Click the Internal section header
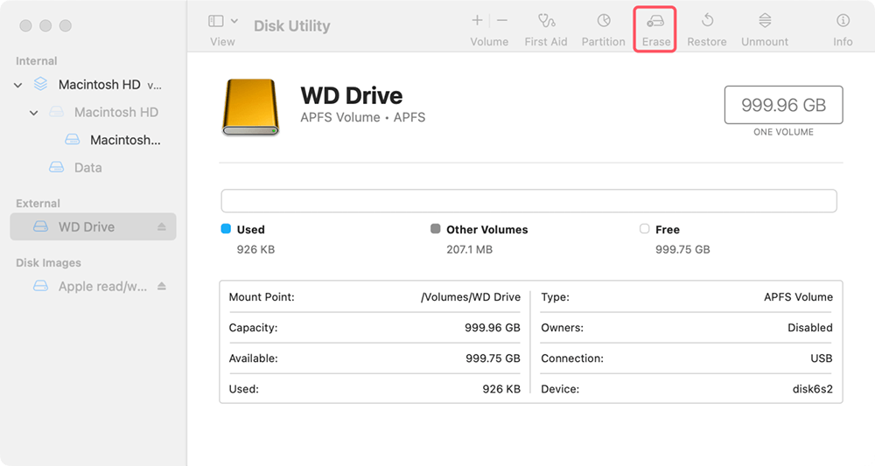 coord(36,61)
